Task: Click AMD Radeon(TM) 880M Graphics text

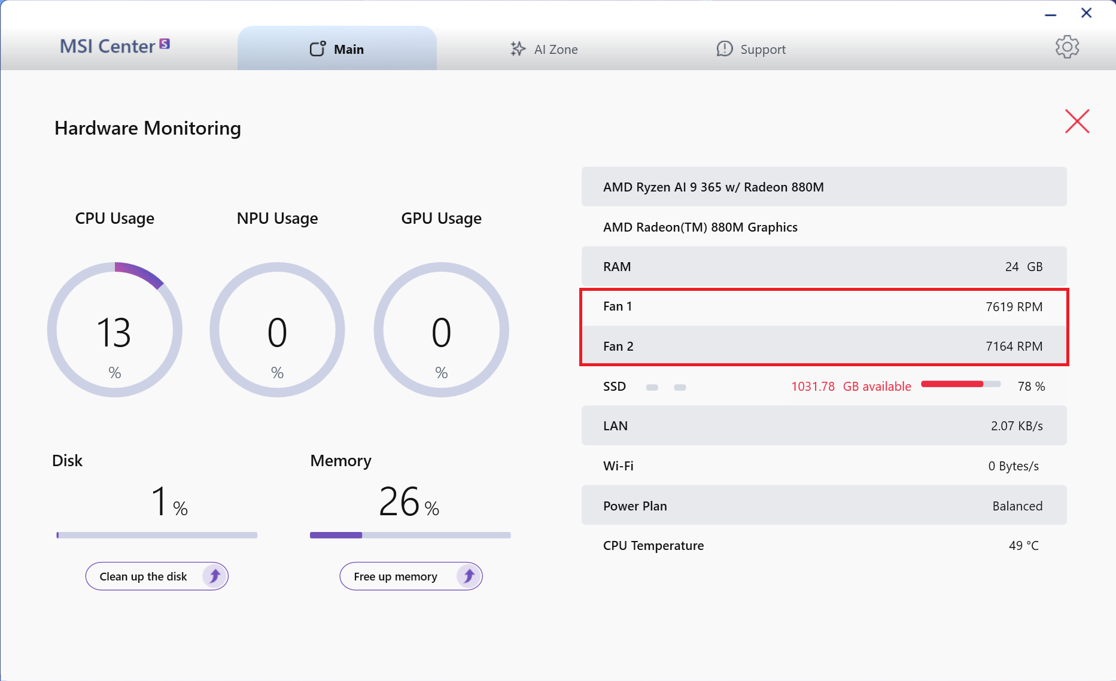Action: pos(700,227)
